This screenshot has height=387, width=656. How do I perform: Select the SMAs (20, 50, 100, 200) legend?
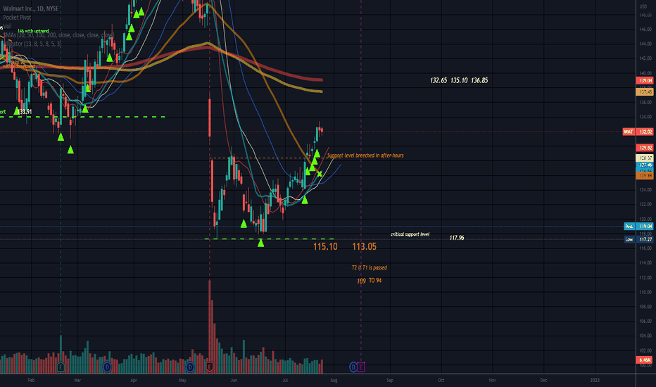pyautogui.click(x=58, y=35)
